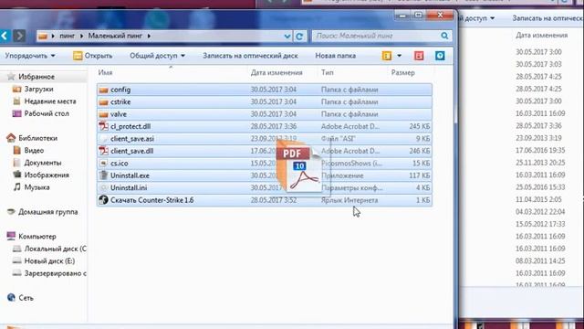
Task: Click the Маленький пинг breadcrumb segment
Action: (x=115, y=37)
